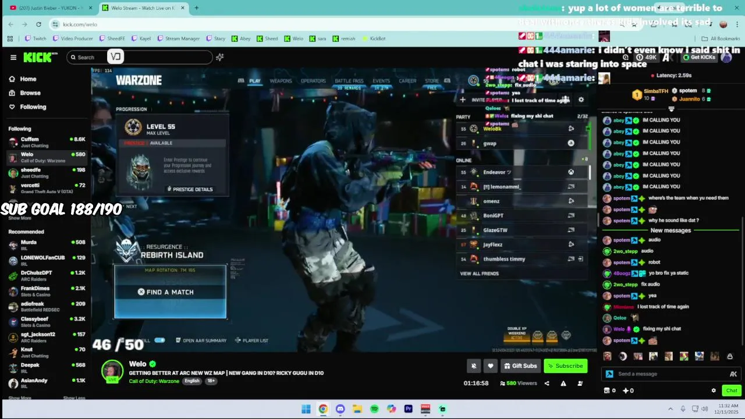The height and width of the screenshot is (419, 745).
Task: Send message with green Chat button
Action: 732,390
